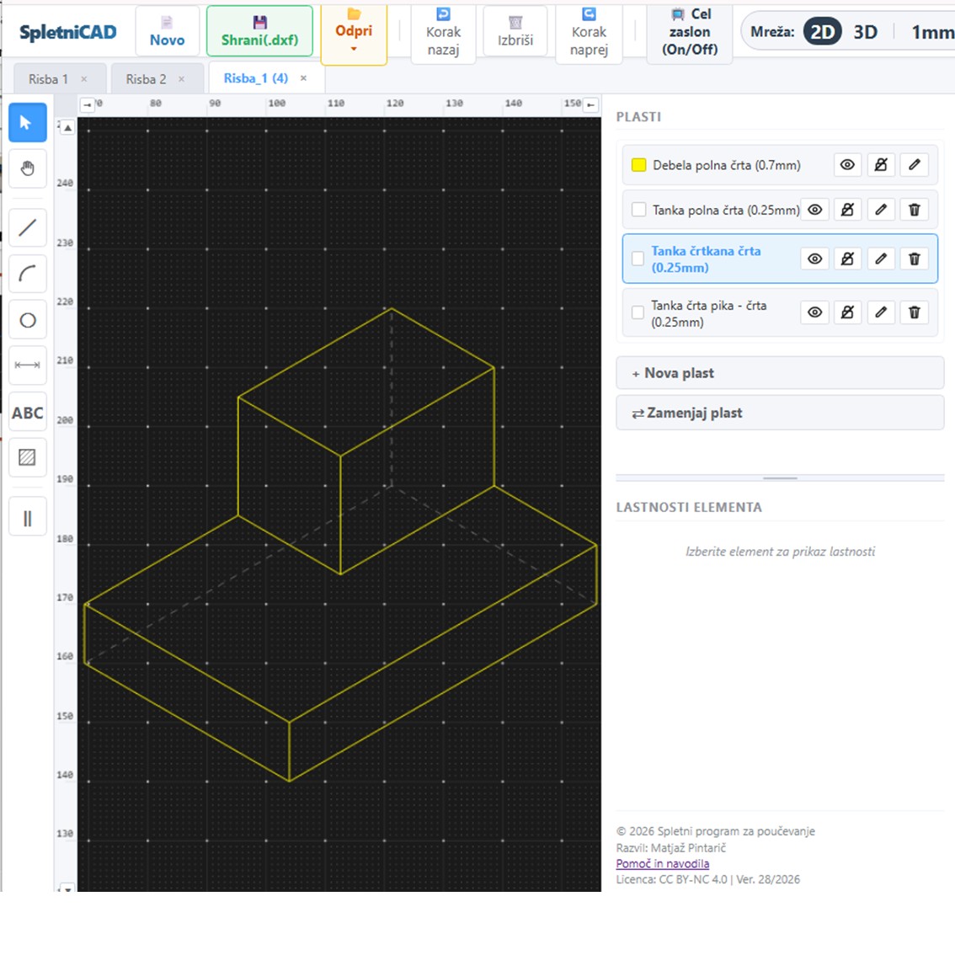
Task: Choose the hatch fill tool
Action: click(28, 456)
